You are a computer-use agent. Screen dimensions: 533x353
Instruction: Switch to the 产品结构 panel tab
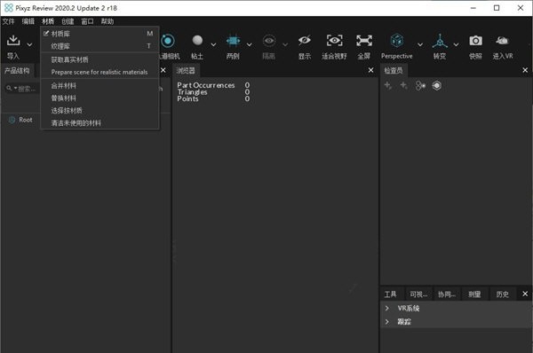tap(17, 71)
